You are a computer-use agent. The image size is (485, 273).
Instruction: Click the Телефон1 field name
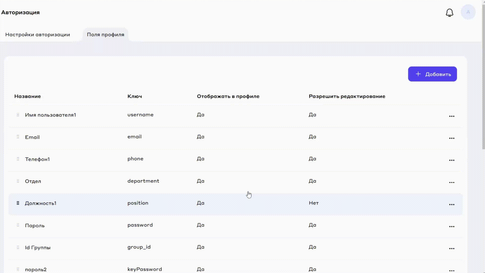37,159
